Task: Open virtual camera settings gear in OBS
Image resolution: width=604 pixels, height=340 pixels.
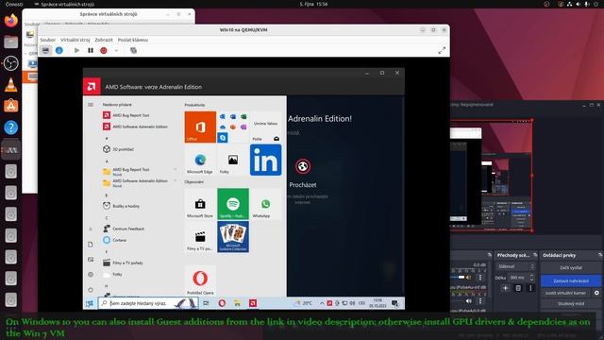Action: [596, 293]
